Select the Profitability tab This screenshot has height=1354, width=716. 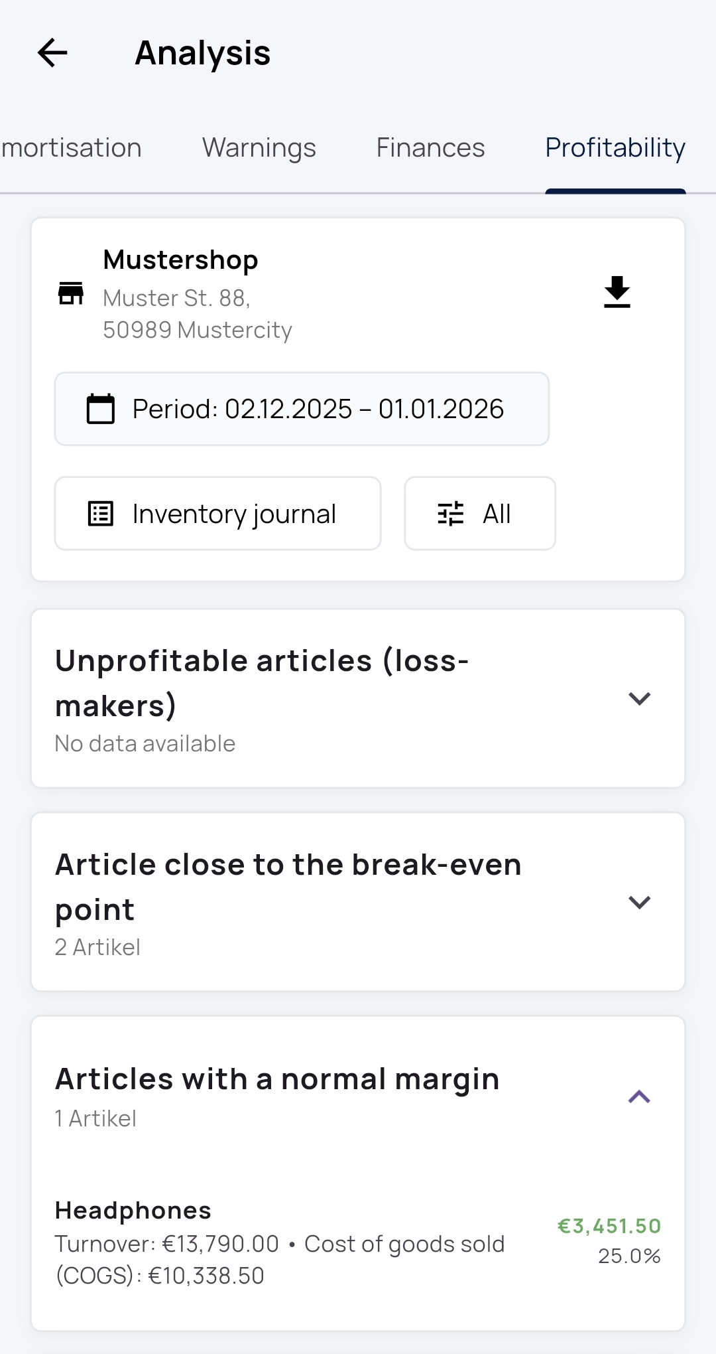click(615, 148)
